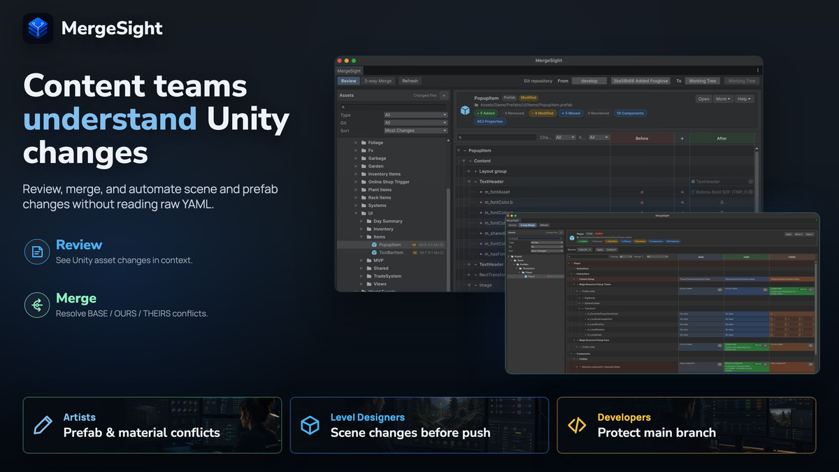The image size is (839, 472).
Task: Expand the Layout group node
Action: tap(469, 171)
